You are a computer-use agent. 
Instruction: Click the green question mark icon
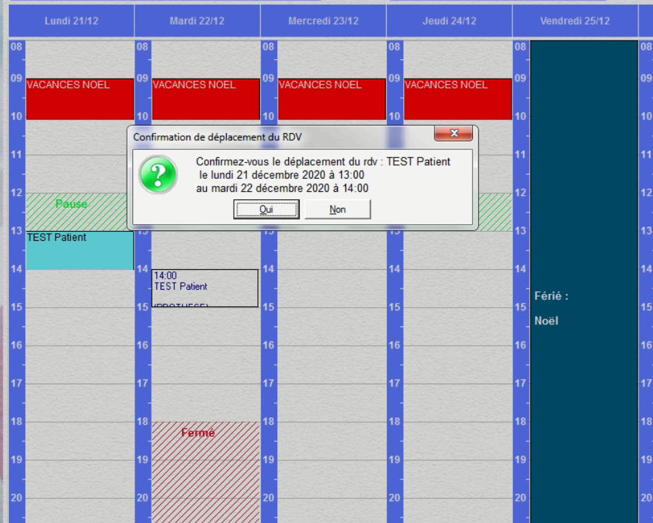[x=158, y=175]
